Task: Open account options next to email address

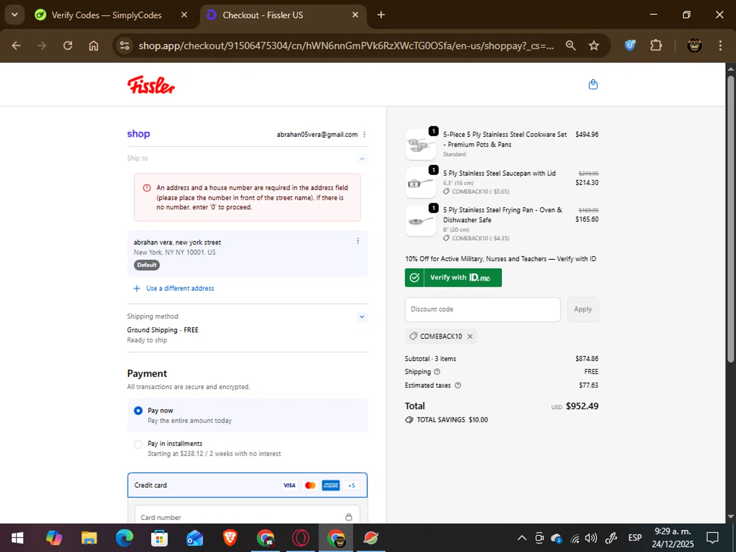Action: tap(364, 134)
